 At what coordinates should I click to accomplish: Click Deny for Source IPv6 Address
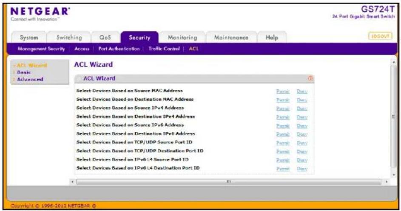pyautogui.click(x=302, y=126)
